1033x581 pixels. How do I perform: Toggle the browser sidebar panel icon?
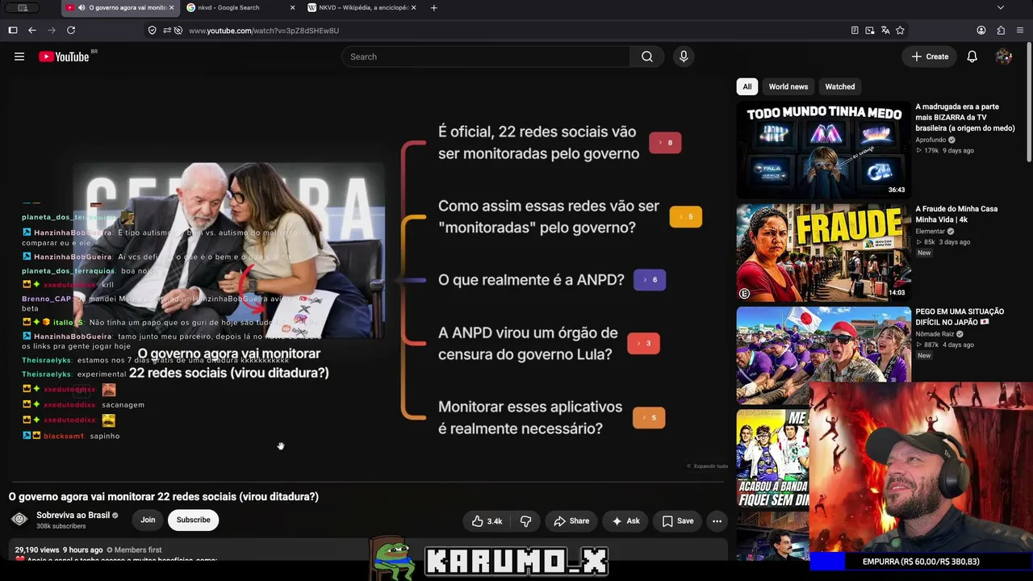[13, 31]
